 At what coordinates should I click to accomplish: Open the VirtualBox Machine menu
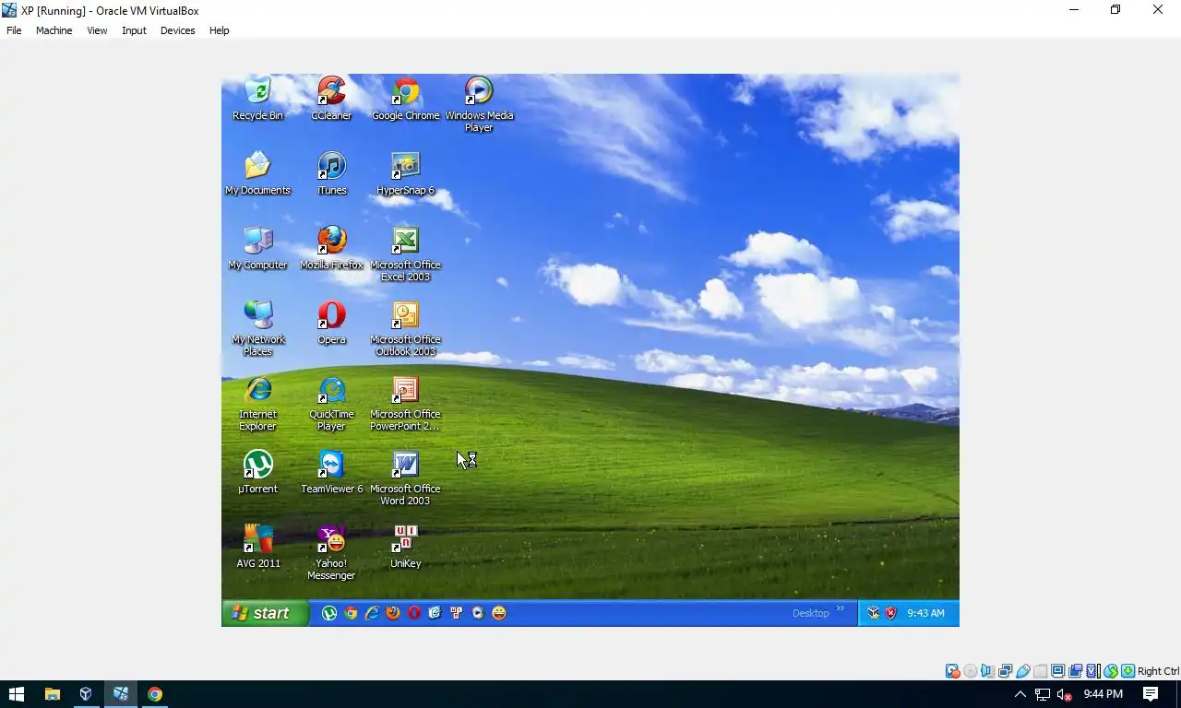54,30
